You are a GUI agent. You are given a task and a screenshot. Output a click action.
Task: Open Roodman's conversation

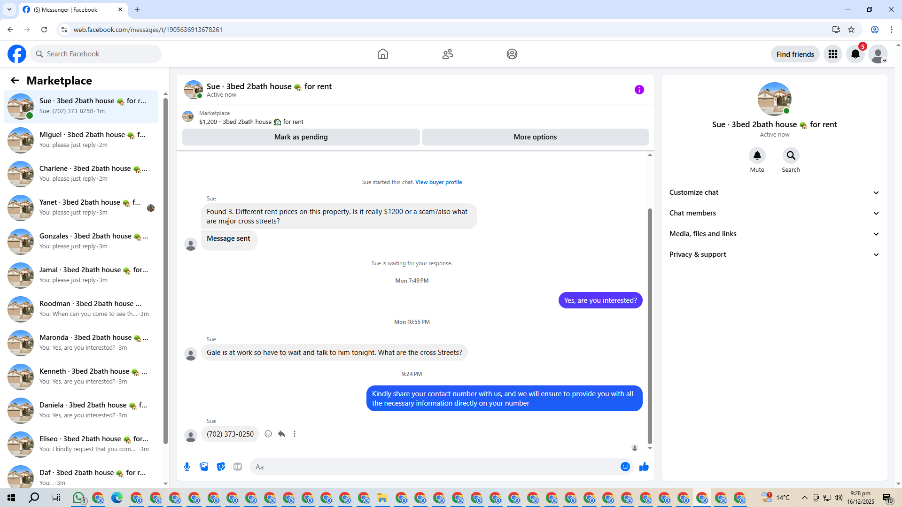(81, 309)
